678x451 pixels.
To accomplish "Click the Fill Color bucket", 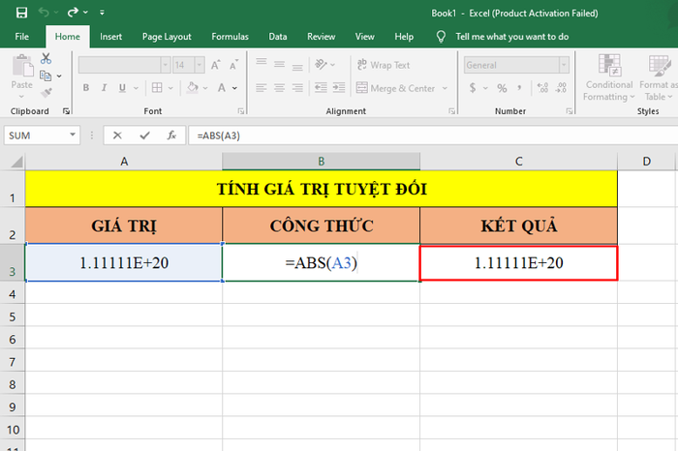I will click(x=193, y=88).
